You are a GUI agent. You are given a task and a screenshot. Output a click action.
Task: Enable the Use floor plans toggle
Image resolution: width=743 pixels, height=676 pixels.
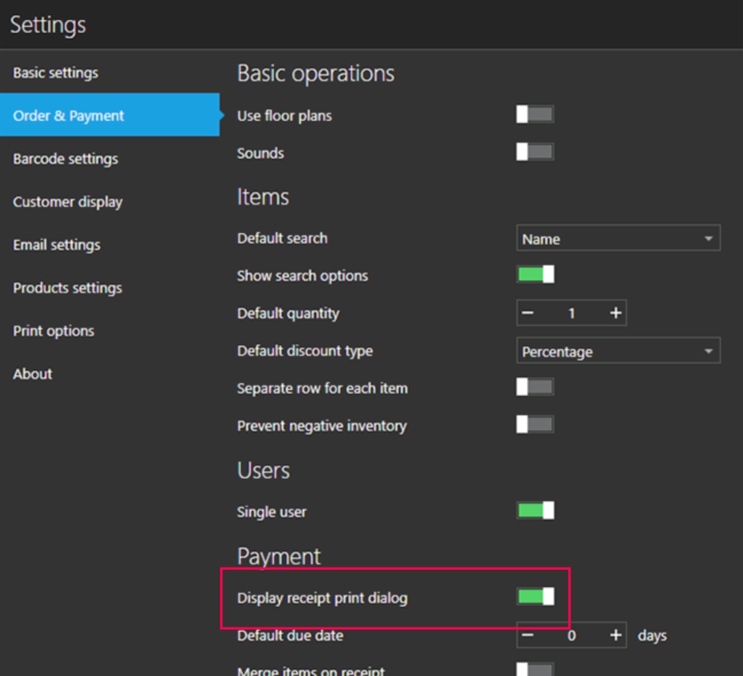click(x=535, y=115)
